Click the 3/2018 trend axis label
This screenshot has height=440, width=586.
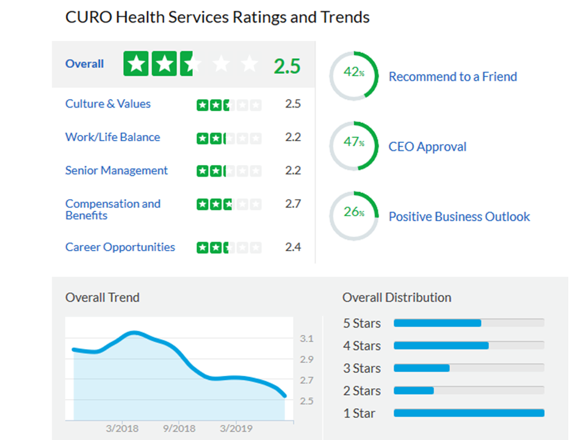[122, 428]
